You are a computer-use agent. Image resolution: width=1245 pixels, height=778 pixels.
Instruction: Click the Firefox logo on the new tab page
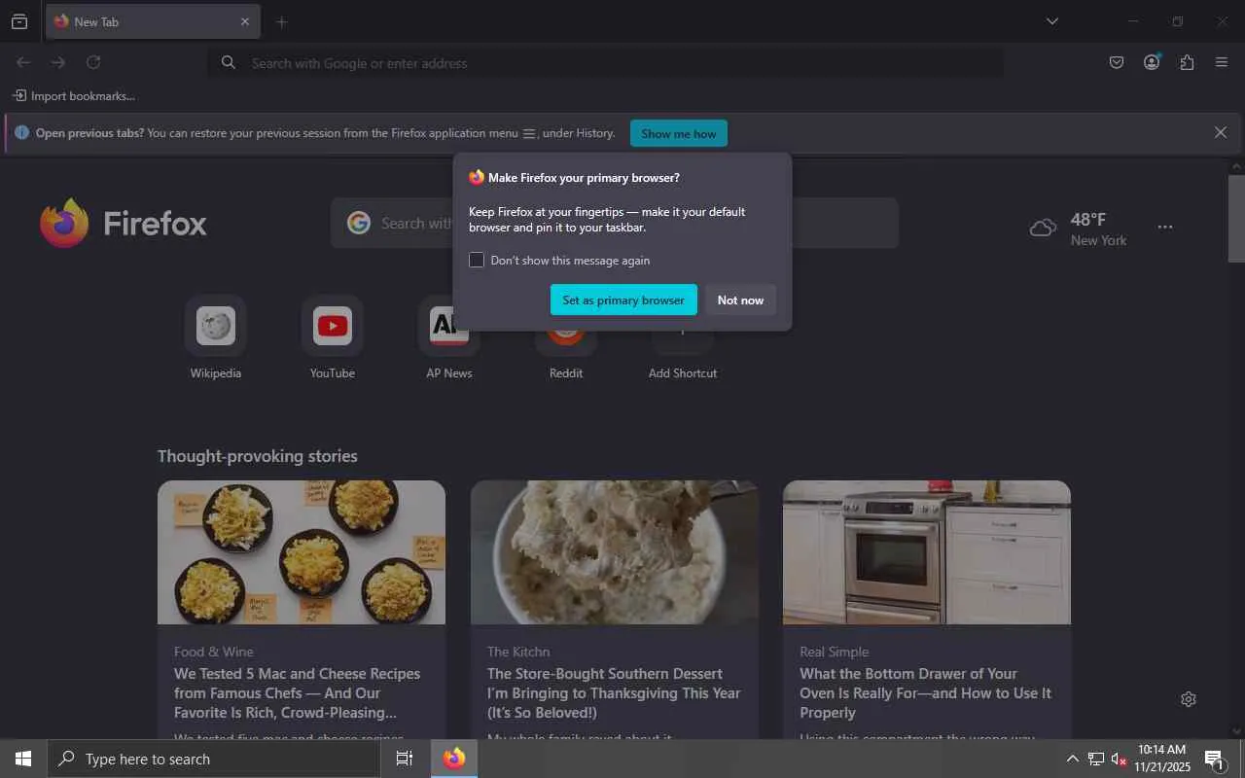point(124,224)
